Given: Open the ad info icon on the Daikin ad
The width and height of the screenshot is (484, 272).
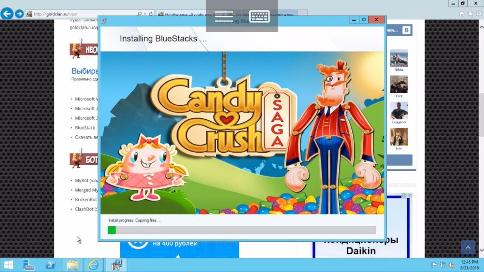Looking at the screenshot, I should [404, 195].
